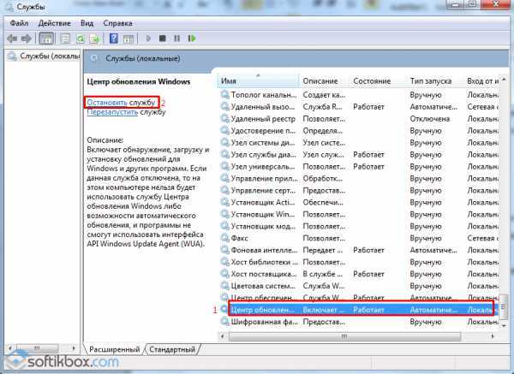Viewport: 514px width, 374px height.
Task: Select the Фоновая интелле... service row
Action: click(360, 250)
